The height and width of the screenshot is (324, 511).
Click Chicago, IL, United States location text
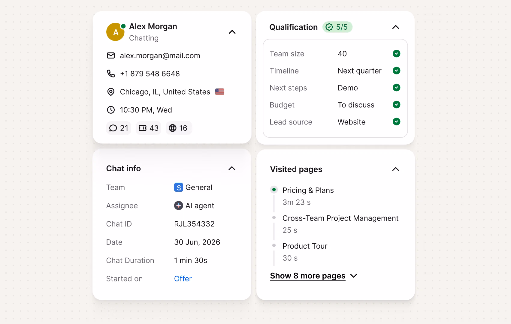(x=165, y=92)
